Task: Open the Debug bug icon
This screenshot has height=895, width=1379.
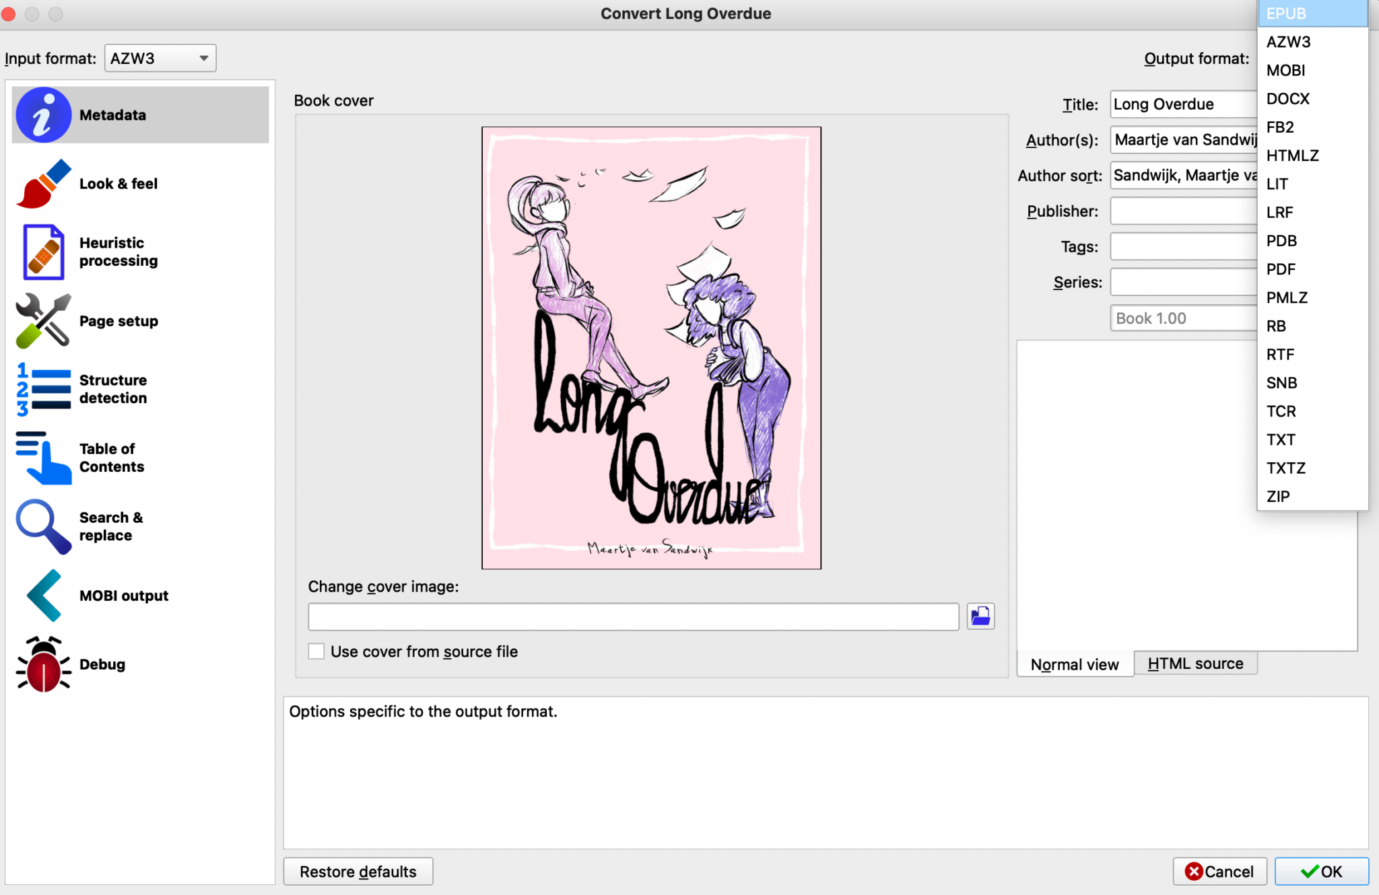Action: point(43,664)
